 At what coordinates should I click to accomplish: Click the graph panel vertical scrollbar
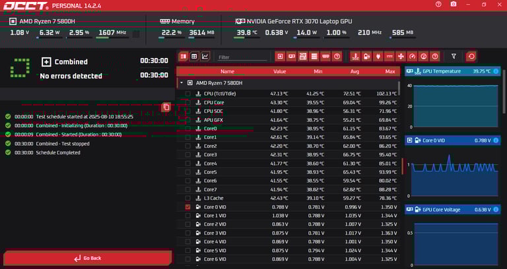[x=504, y=92]
